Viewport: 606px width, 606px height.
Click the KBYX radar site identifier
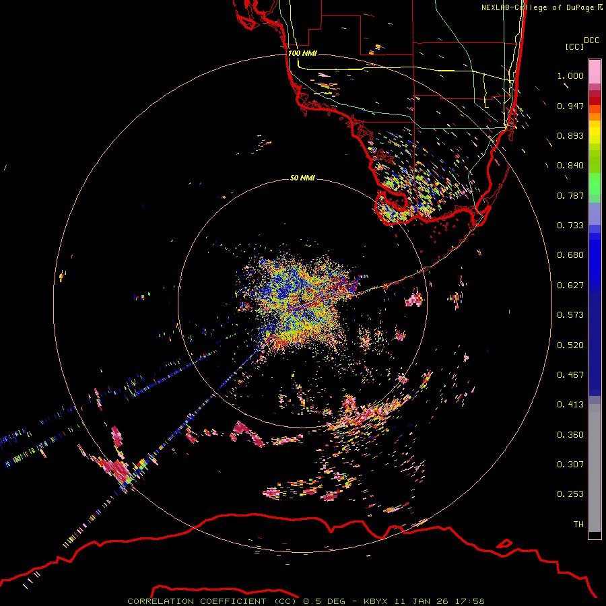pyautogui.click(x=376, y=601)
